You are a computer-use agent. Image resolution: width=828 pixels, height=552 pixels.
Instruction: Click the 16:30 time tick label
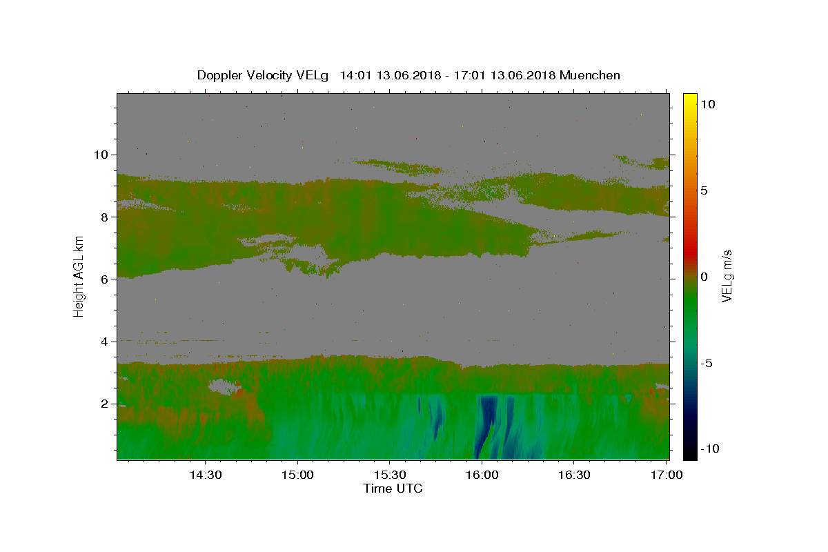tap(574, 475)
